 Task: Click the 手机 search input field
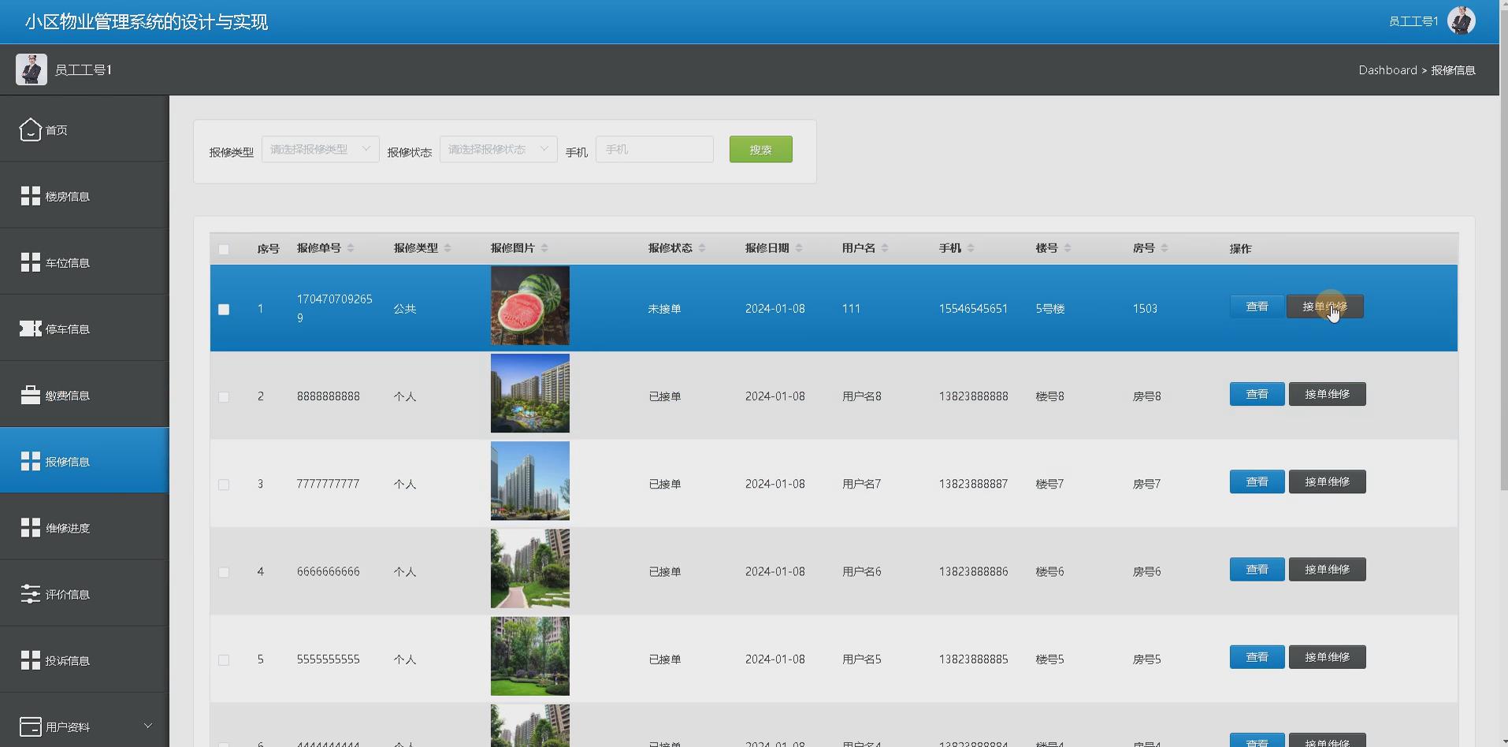pos(654,149)
